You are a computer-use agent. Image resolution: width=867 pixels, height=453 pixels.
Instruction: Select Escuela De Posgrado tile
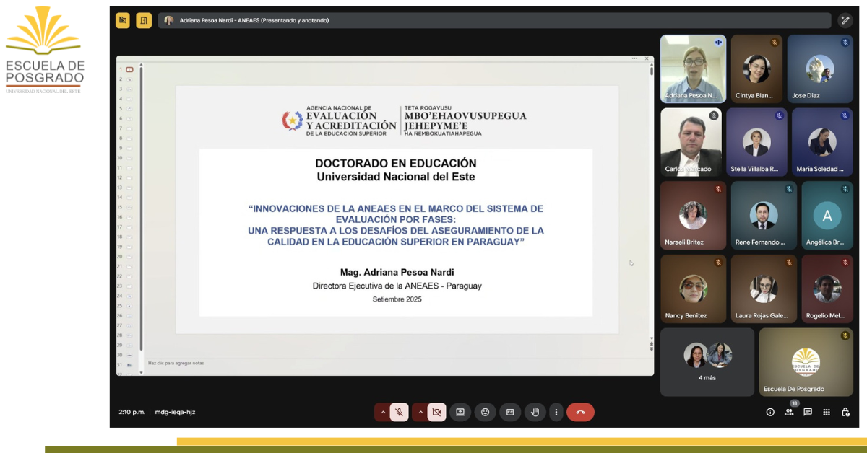coord(806,362)
